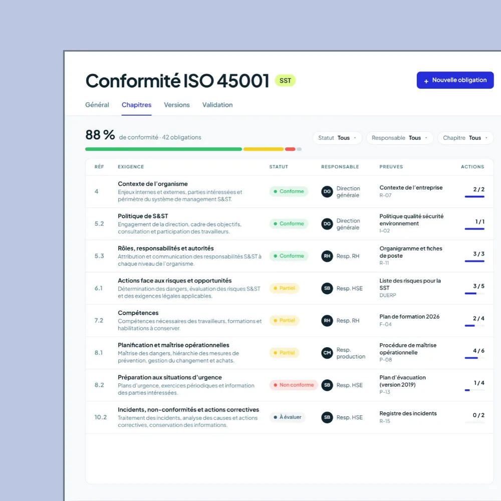Click the action progress bar under 3 / 5
Viewport: 501px width, 501px height.
[x=474, y=293]
